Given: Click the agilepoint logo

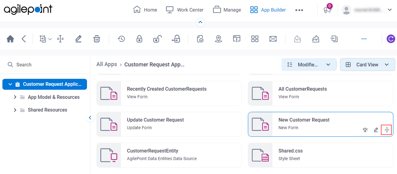Looking at the screenshot, I should [x=28, y=9].
